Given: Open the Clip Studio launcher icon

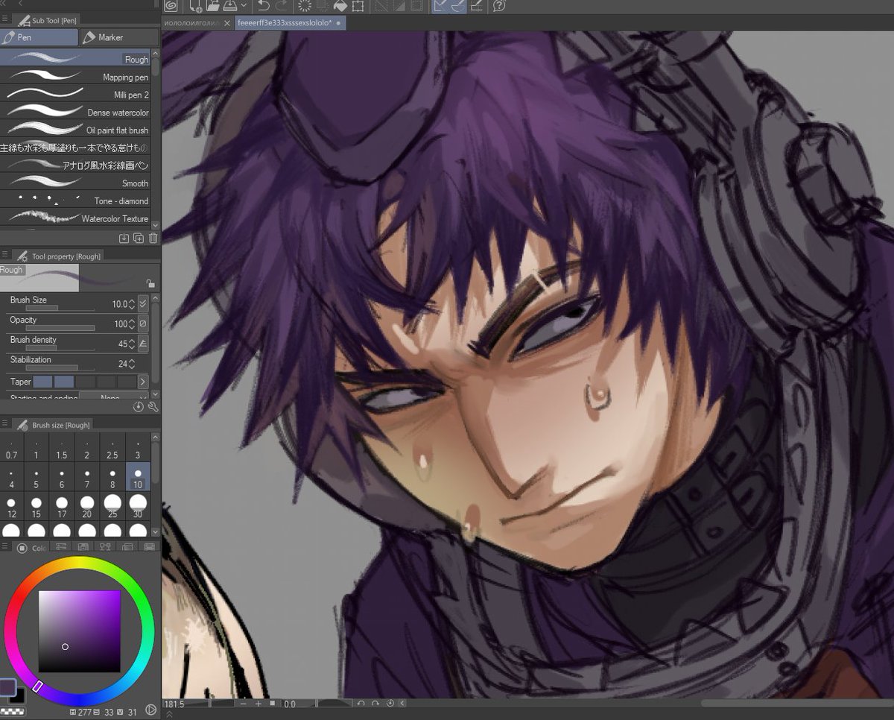Looking at the screenshot, I should coord(170,6).
